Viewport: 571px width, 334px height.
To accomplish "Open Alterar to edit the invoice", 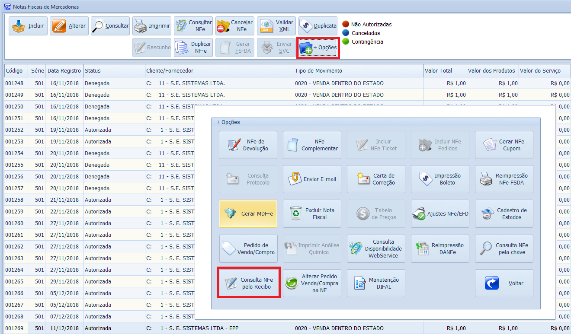I will [x=69, y=26].
